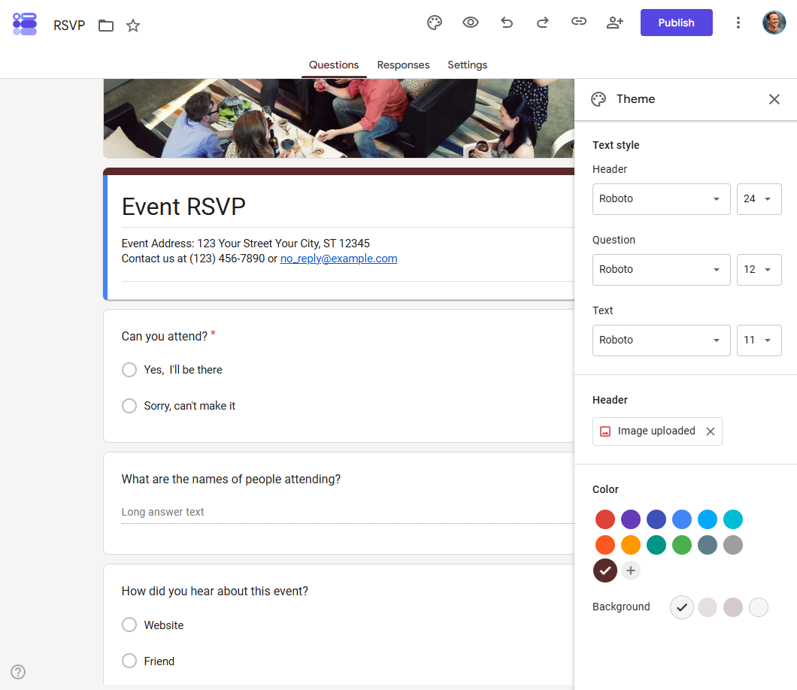Undo the last change
797x690 pixels.
(507, 23)
